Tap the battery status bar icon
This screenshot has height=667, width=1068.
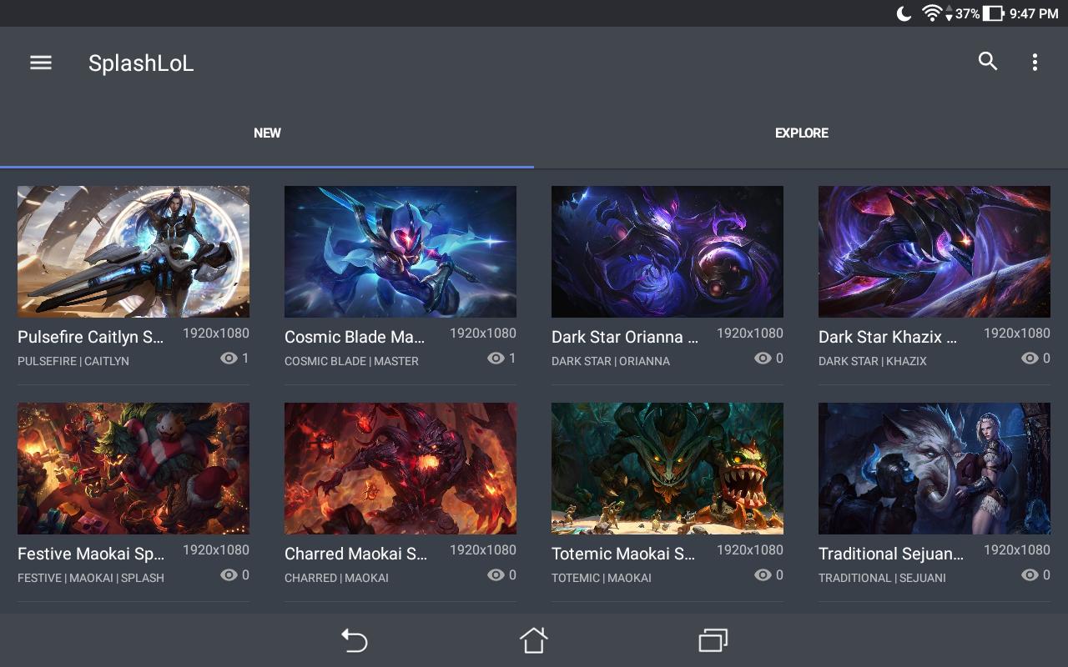[x=993, y=13]
